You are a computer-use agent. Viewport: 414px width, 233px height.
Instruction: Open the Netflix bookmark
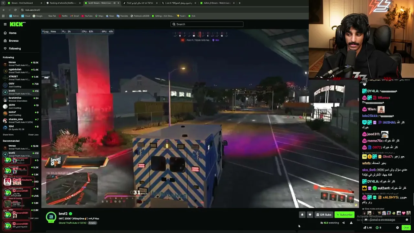coord(63,16)
